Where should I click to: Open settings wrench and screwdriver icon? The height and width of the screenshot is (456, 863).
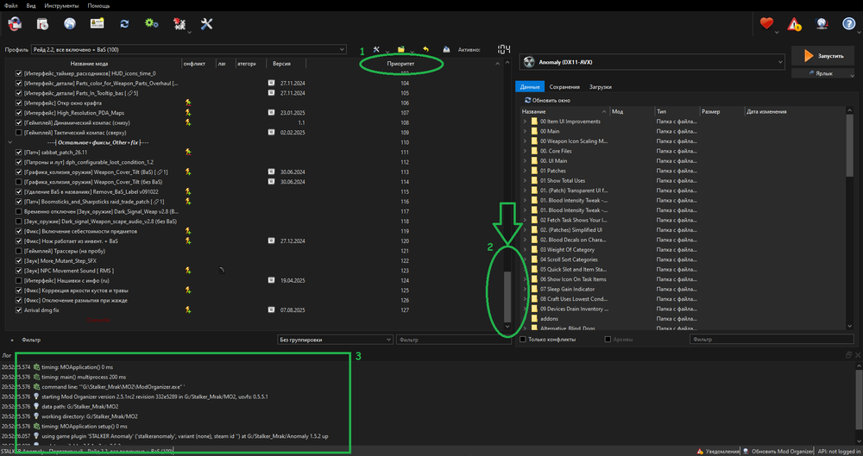(207, 23)
